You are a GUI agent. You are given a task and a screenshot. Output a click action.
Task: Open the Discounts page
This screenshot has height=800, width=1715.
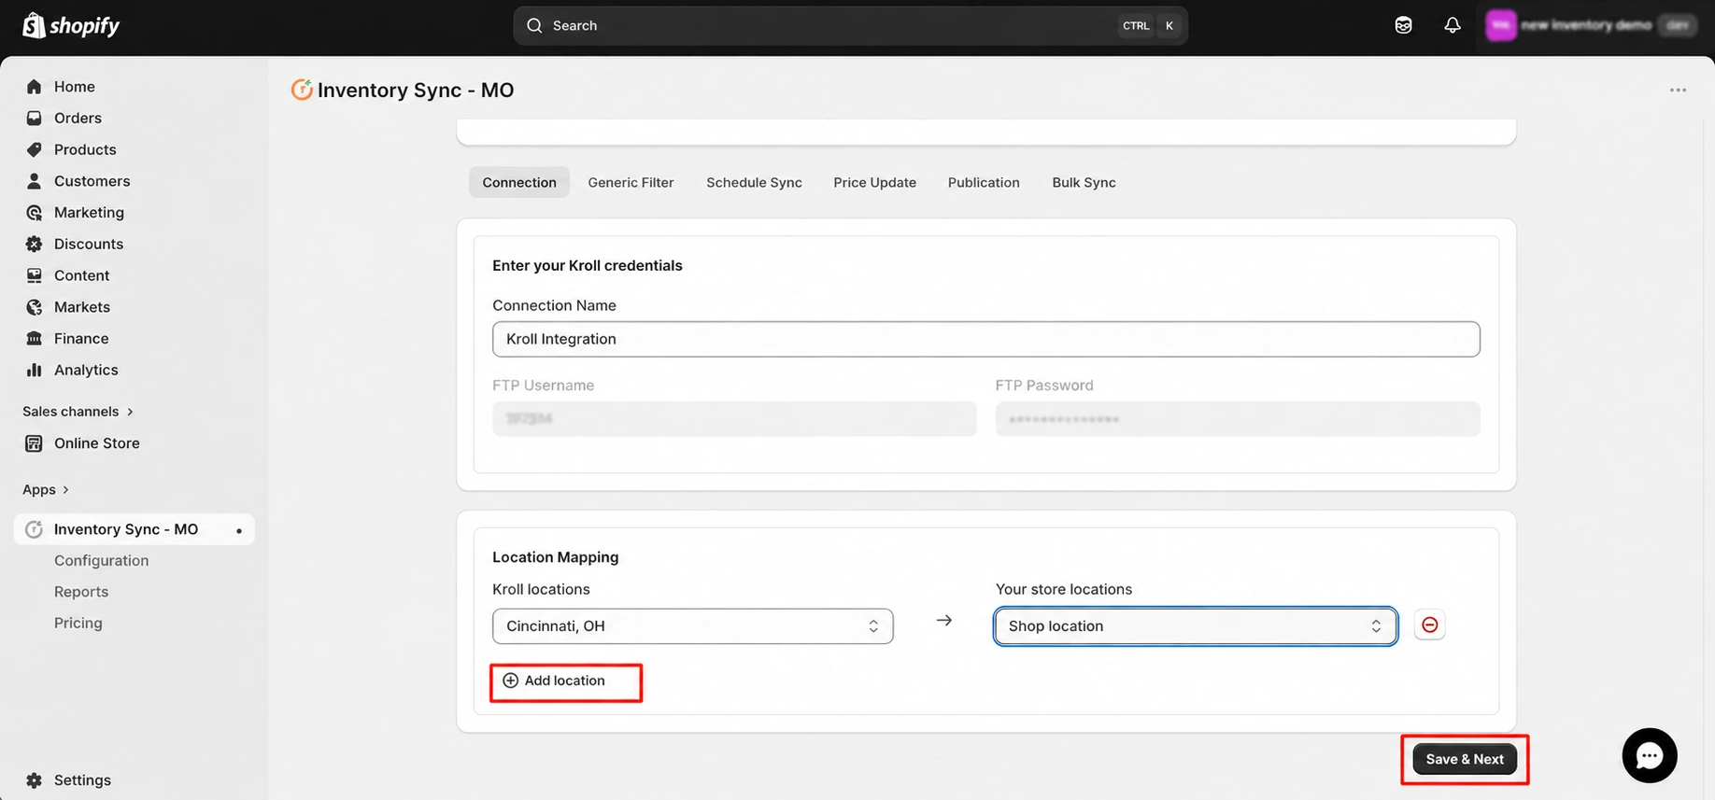89,244
